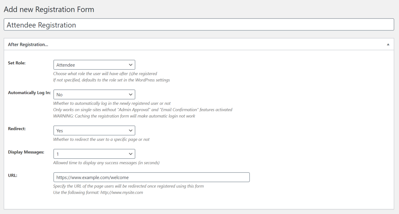This screenshot has height=214, width=399.
Task: Open the Set Role dropdown
Action: [x=94, y=65]
